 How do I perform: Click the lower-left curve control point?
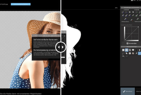coord(125,40)
